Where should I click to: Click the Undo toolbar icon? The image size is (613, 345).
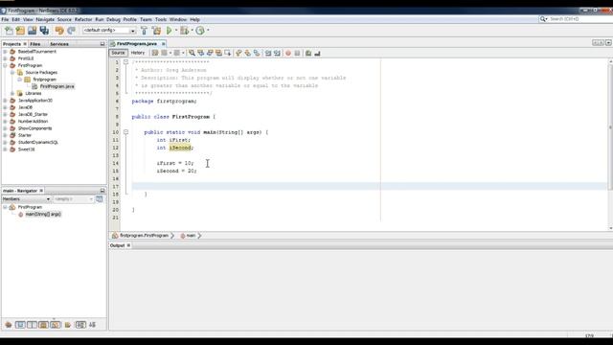[59, 31]
